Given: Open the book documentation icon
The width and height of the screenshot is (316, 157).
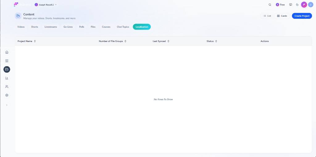Looking at the screenshot, I should click(290, 5).
